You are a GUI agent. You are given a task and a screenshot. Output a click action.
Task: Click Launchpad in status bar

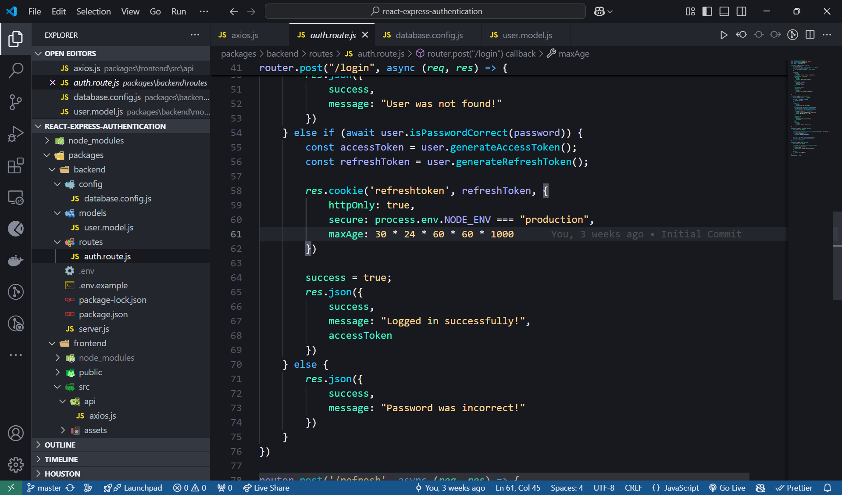coord(133,488)
